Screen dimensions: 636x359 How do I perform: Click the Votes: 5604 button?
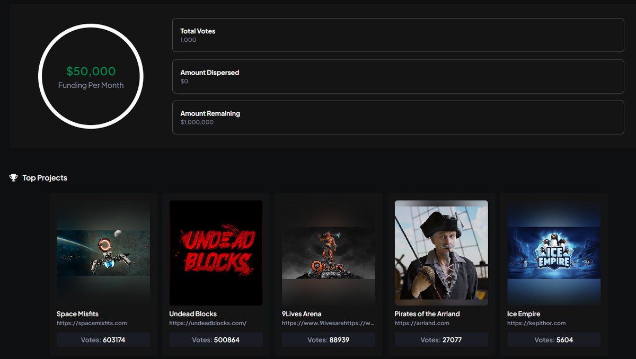click(554, 340)
